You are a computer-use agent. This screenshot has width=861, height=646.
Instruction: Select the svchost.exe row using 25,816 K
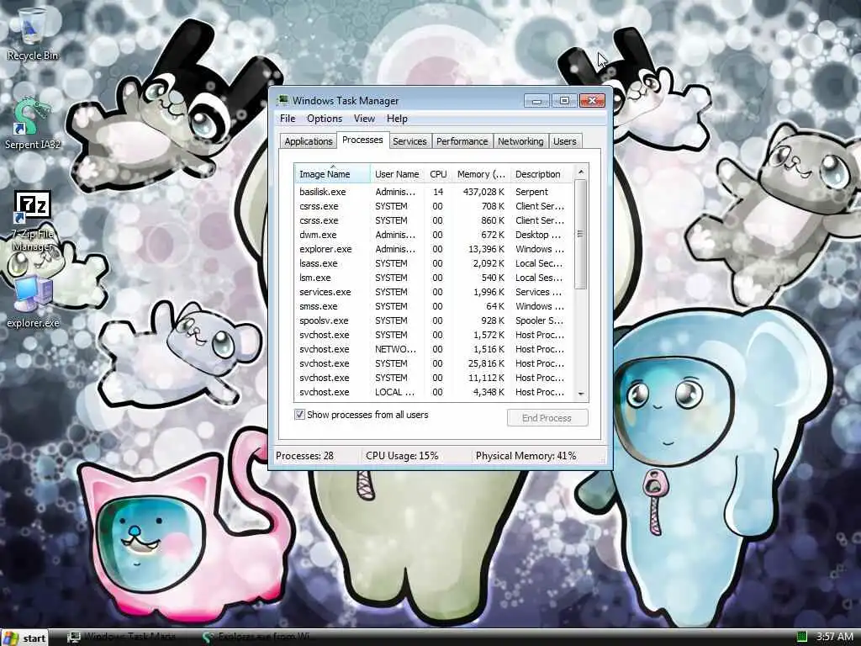434,363
